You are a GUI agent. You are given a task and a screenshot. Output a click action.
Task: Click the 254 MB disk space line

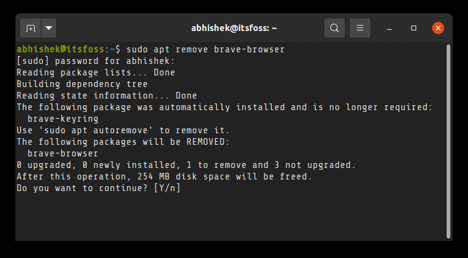(164, 176)
